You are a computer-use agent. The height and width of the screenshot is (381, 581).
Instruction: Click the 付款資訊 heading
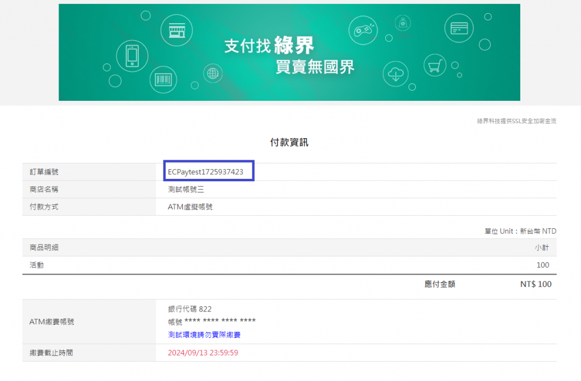[x=289, y=142]
